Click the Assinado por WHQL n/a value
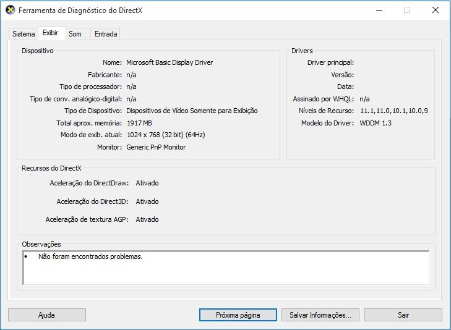451x330 pixels. click(x=364, y=99)
